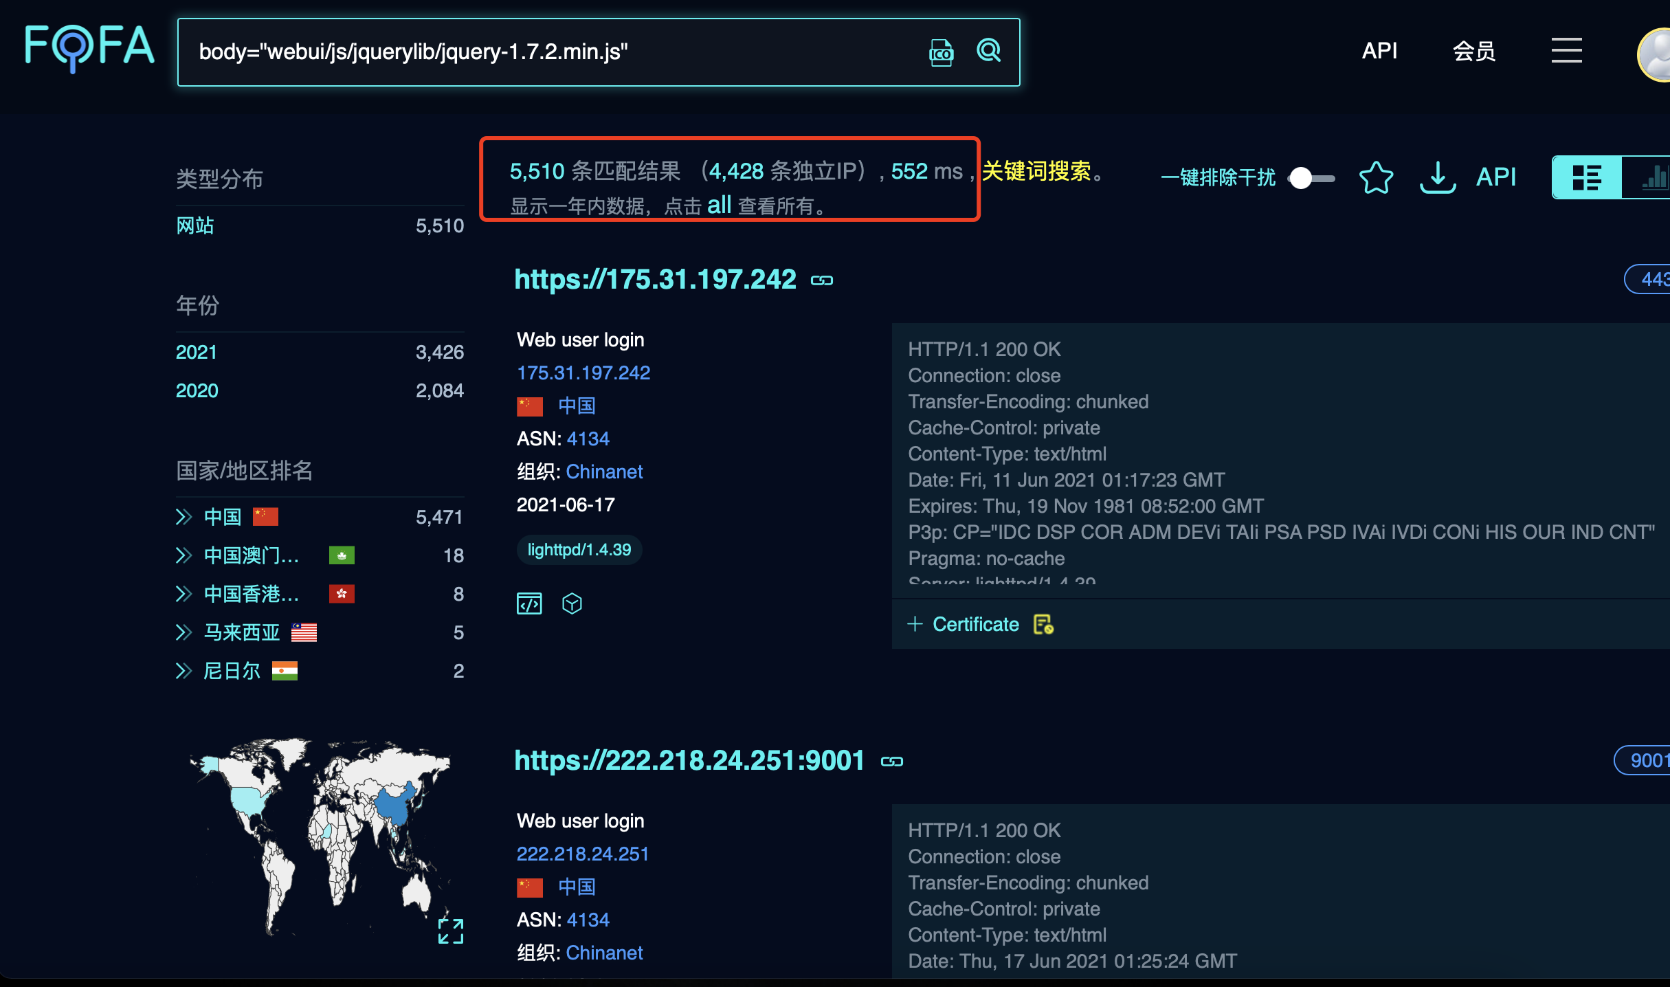Open 会员 membership menu

pyautogui.click(x=1474, y=51)
